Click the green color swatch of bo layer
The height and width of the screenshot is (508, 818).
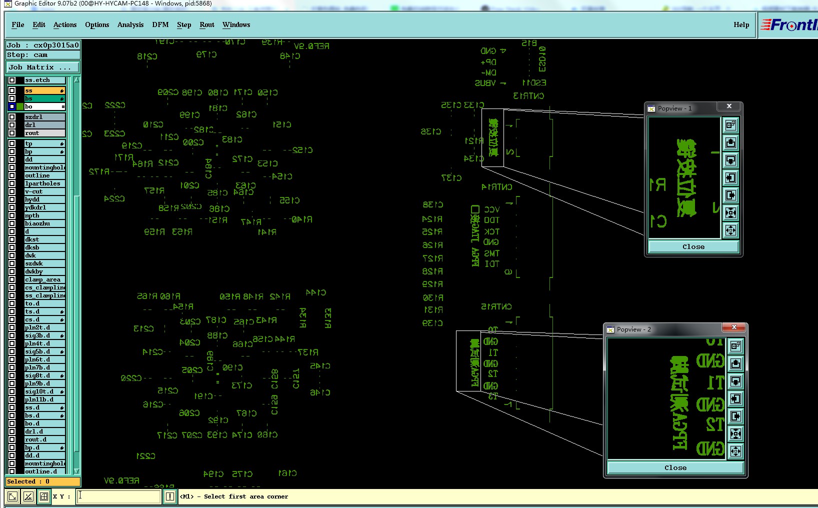coord(20,106)
